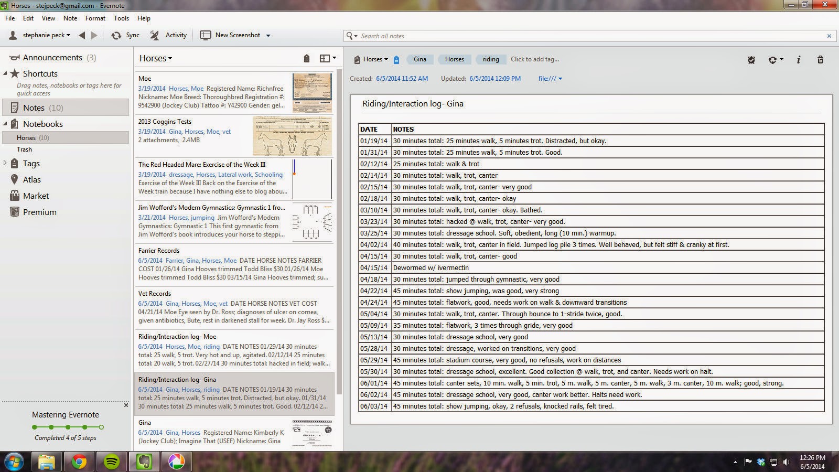Delete note with the trash icon

pos(821,60)
